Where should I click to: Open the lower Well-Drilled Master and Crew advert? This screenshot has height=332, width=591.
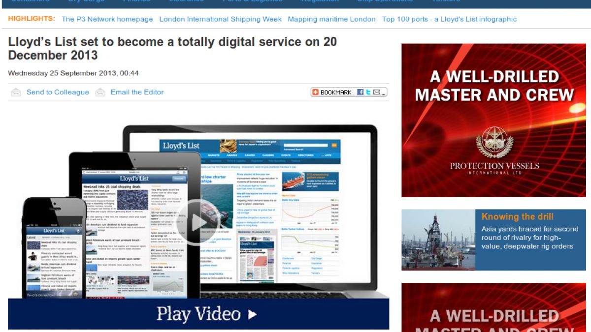[493, 307]
